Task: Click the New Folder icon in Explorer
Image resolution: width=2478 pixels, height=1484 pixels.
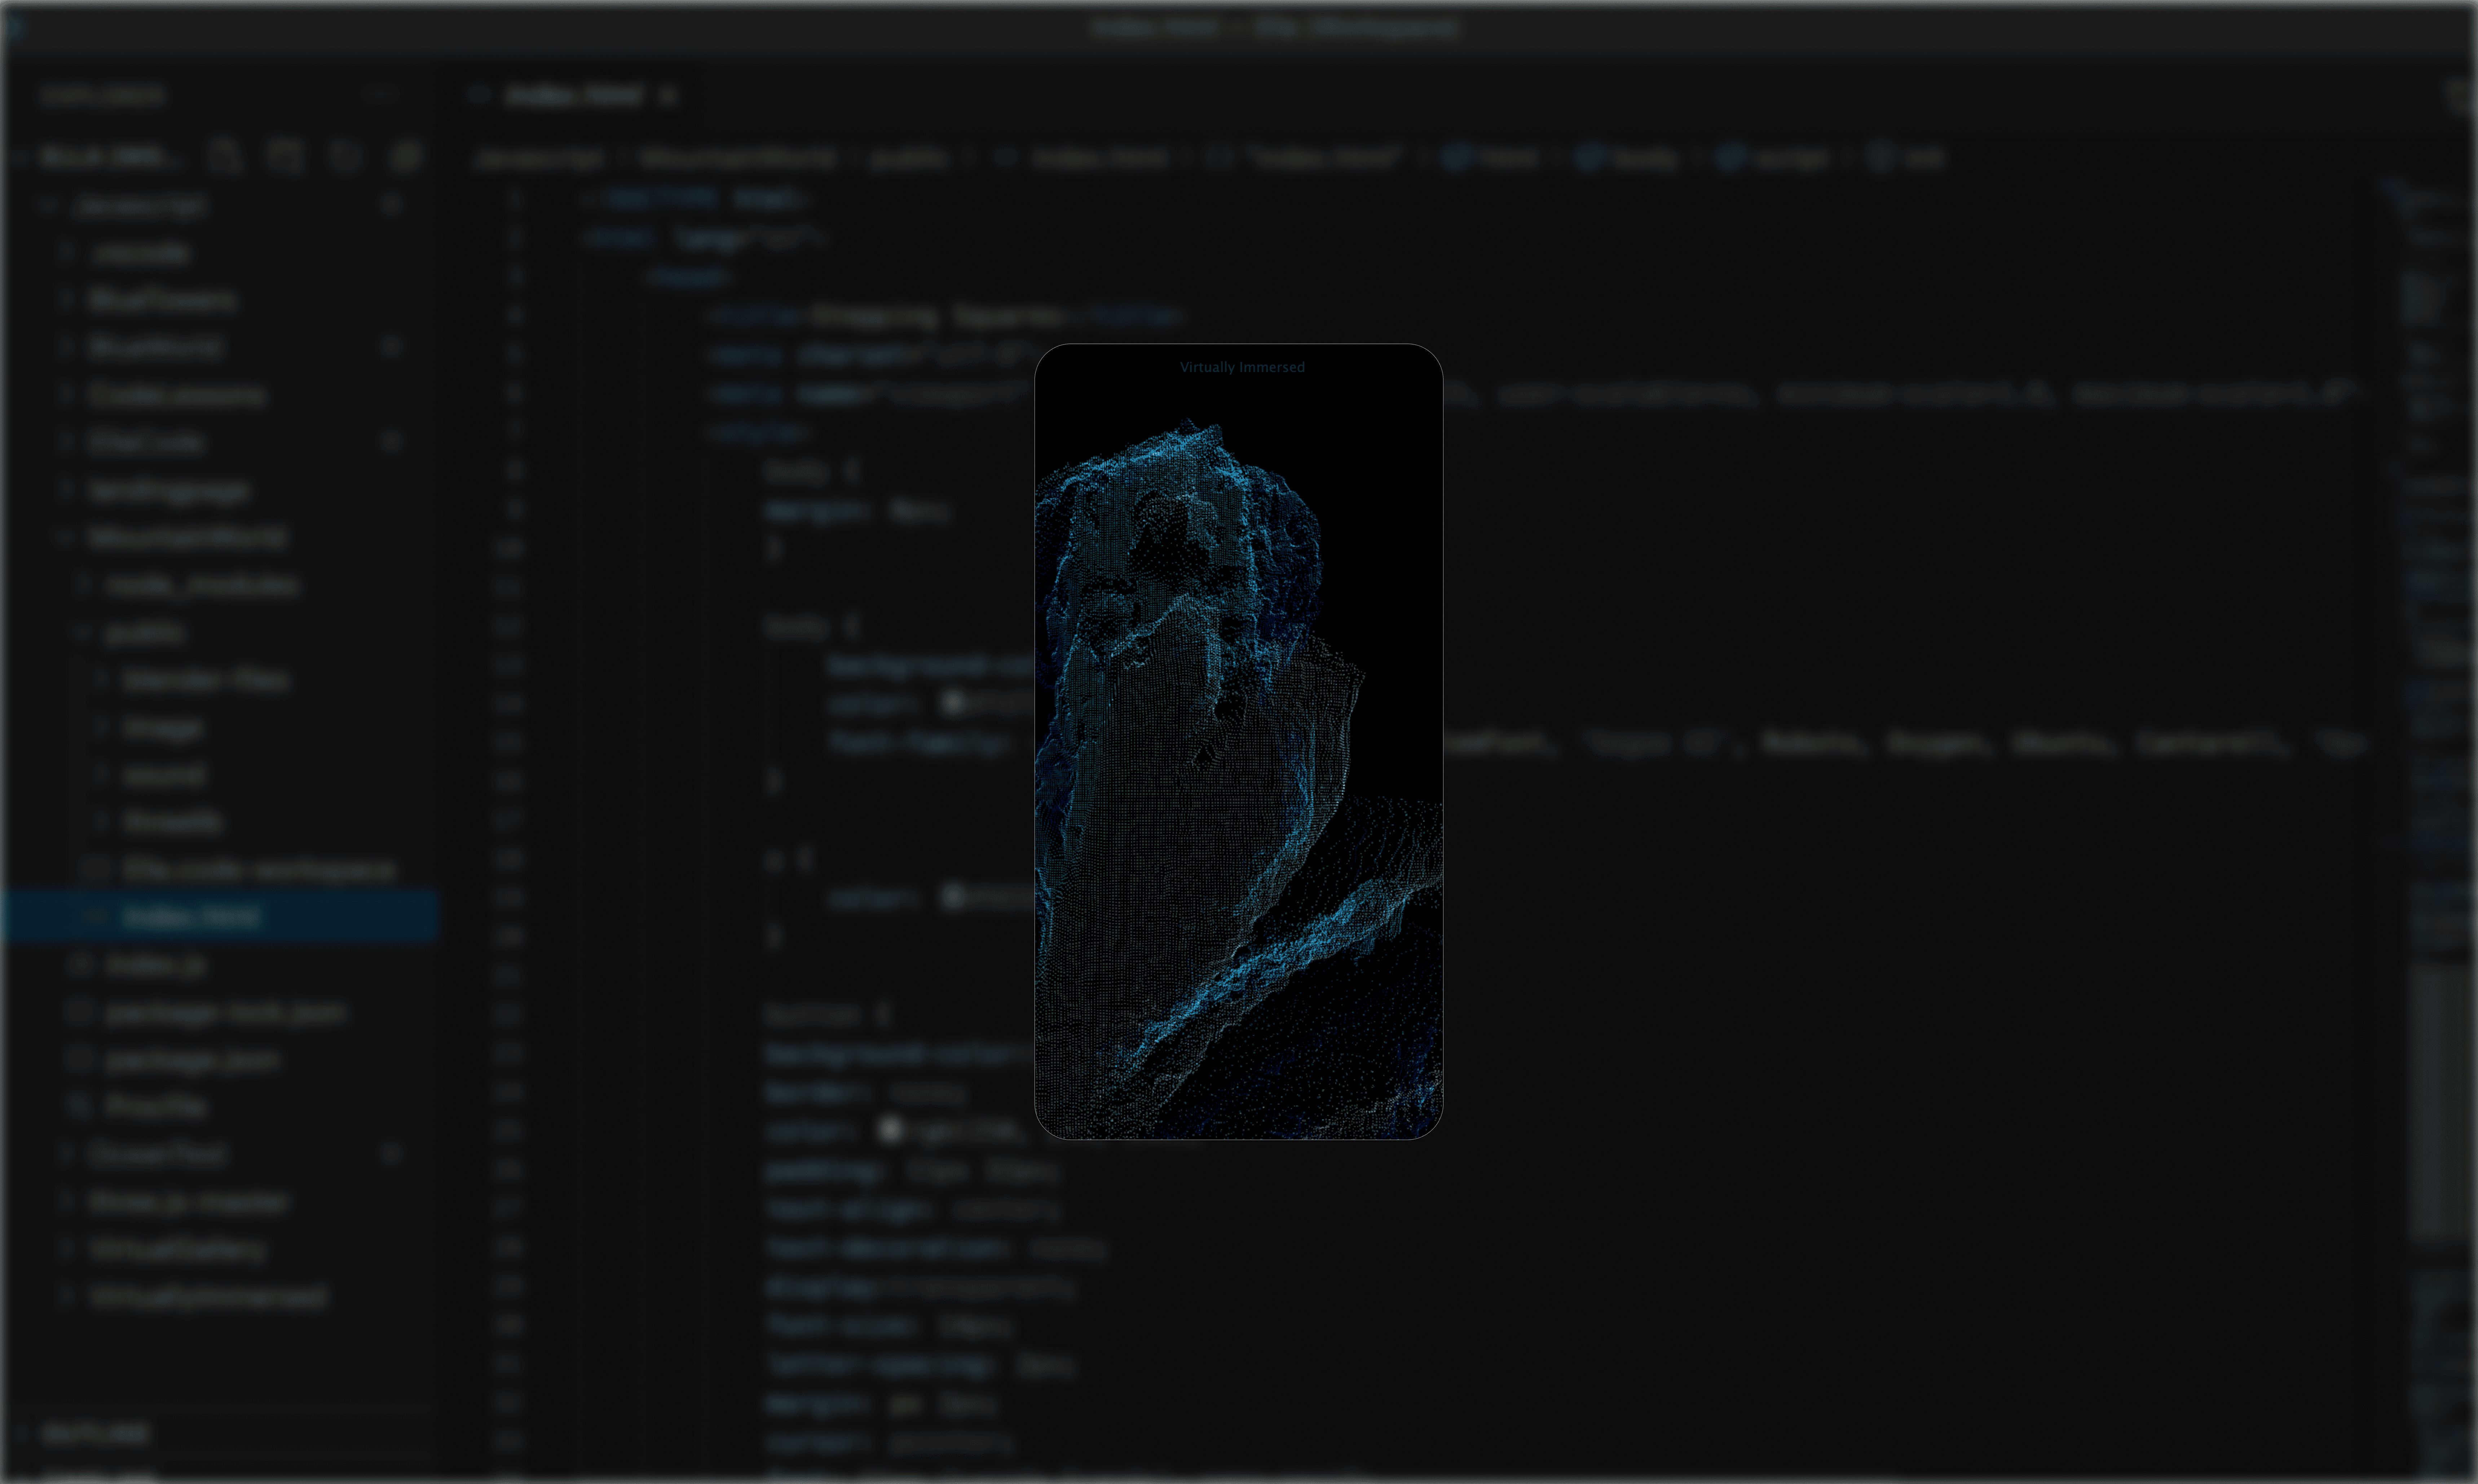Action: (285, 157)
